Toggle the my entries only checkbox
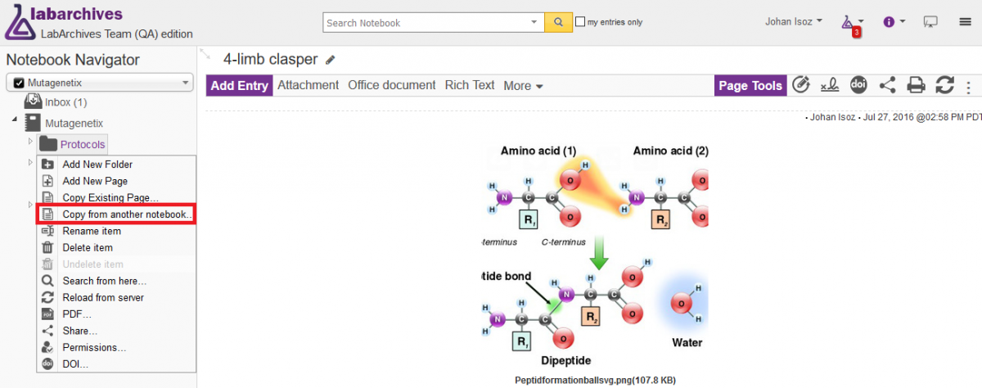The width and height of the screenshot is (982, 388). click(580, 22)
